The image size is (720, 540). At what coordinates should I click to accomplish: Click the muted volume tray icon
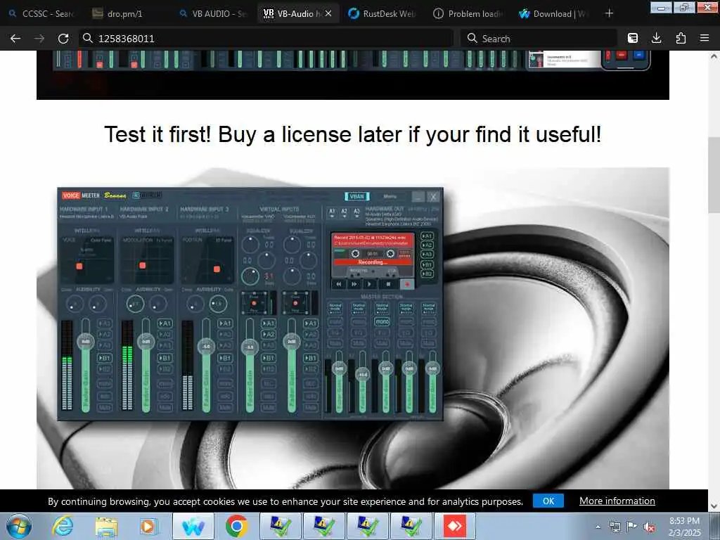click(x=649, y=527)
